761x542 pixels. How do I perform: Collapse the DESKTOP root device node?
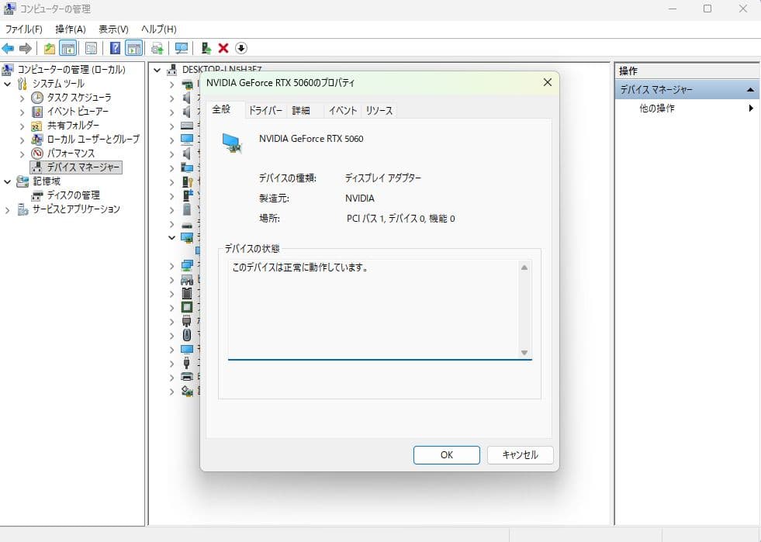[x=157, y=71]
